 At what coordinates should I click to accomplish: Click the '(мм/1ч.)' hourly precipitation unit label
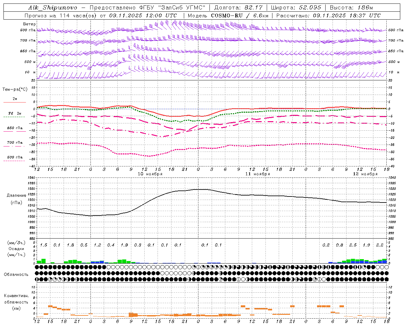click(x=16, y=254)
